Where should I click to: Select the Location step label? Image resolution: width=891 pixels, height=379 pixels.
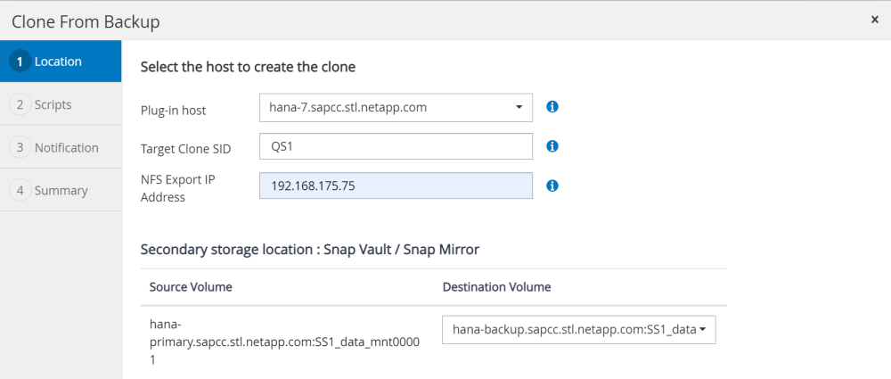pos(58,62)
